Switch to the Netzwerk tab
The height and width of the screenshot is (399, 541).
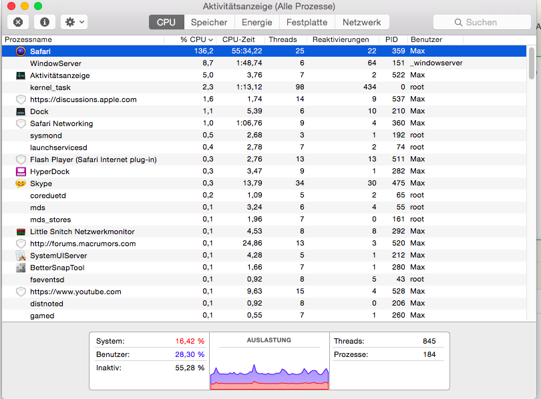coord(362,23)
